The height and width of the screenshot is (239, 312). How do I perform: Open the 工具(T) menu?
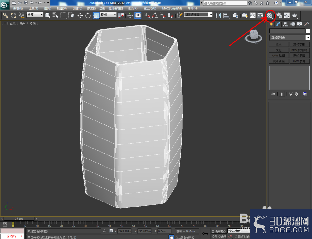click(x=33, y=8)
